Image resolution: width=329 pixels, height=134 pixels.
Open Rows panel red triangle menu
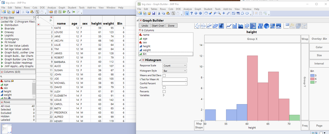[x=2, y=102]
